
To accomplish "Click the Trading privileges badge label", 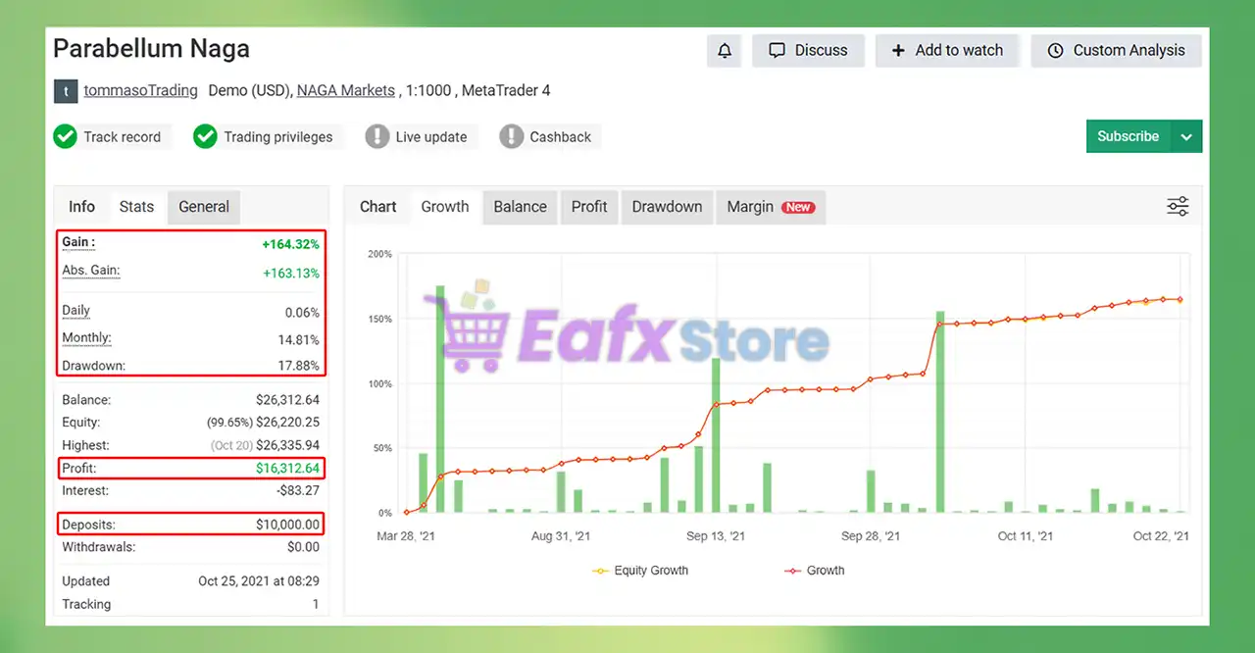I will (x=278, y=137).
